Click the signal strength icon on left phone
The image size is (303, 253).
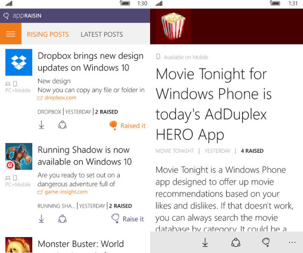(x=9, y=3)
